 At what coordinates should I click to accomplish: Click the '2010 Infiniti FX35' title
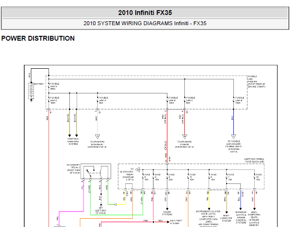click(145, 13)
